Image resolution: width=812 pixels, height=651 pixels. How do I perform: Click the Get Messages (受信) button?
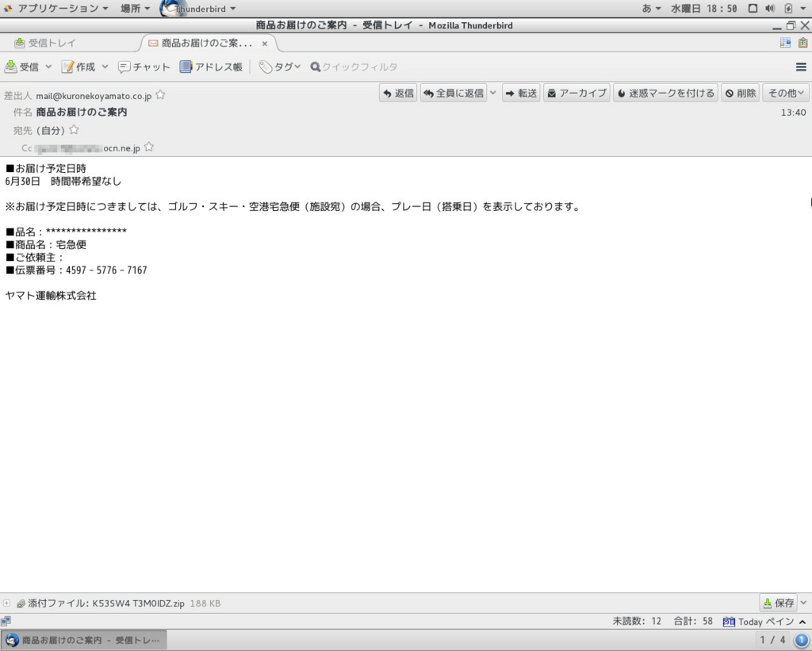tap(21, 67)
